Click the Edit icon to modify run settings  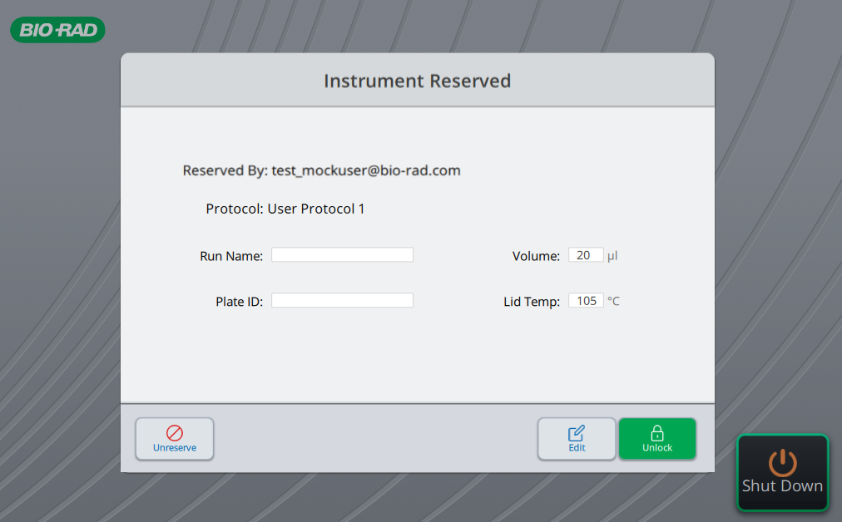click(x=576, y=438)
